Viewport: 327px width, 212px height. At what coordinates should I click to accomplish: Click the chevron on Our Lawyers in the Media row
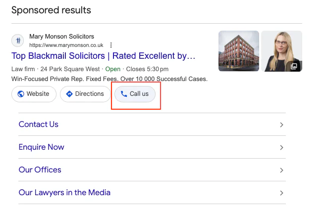click(281, 193)
